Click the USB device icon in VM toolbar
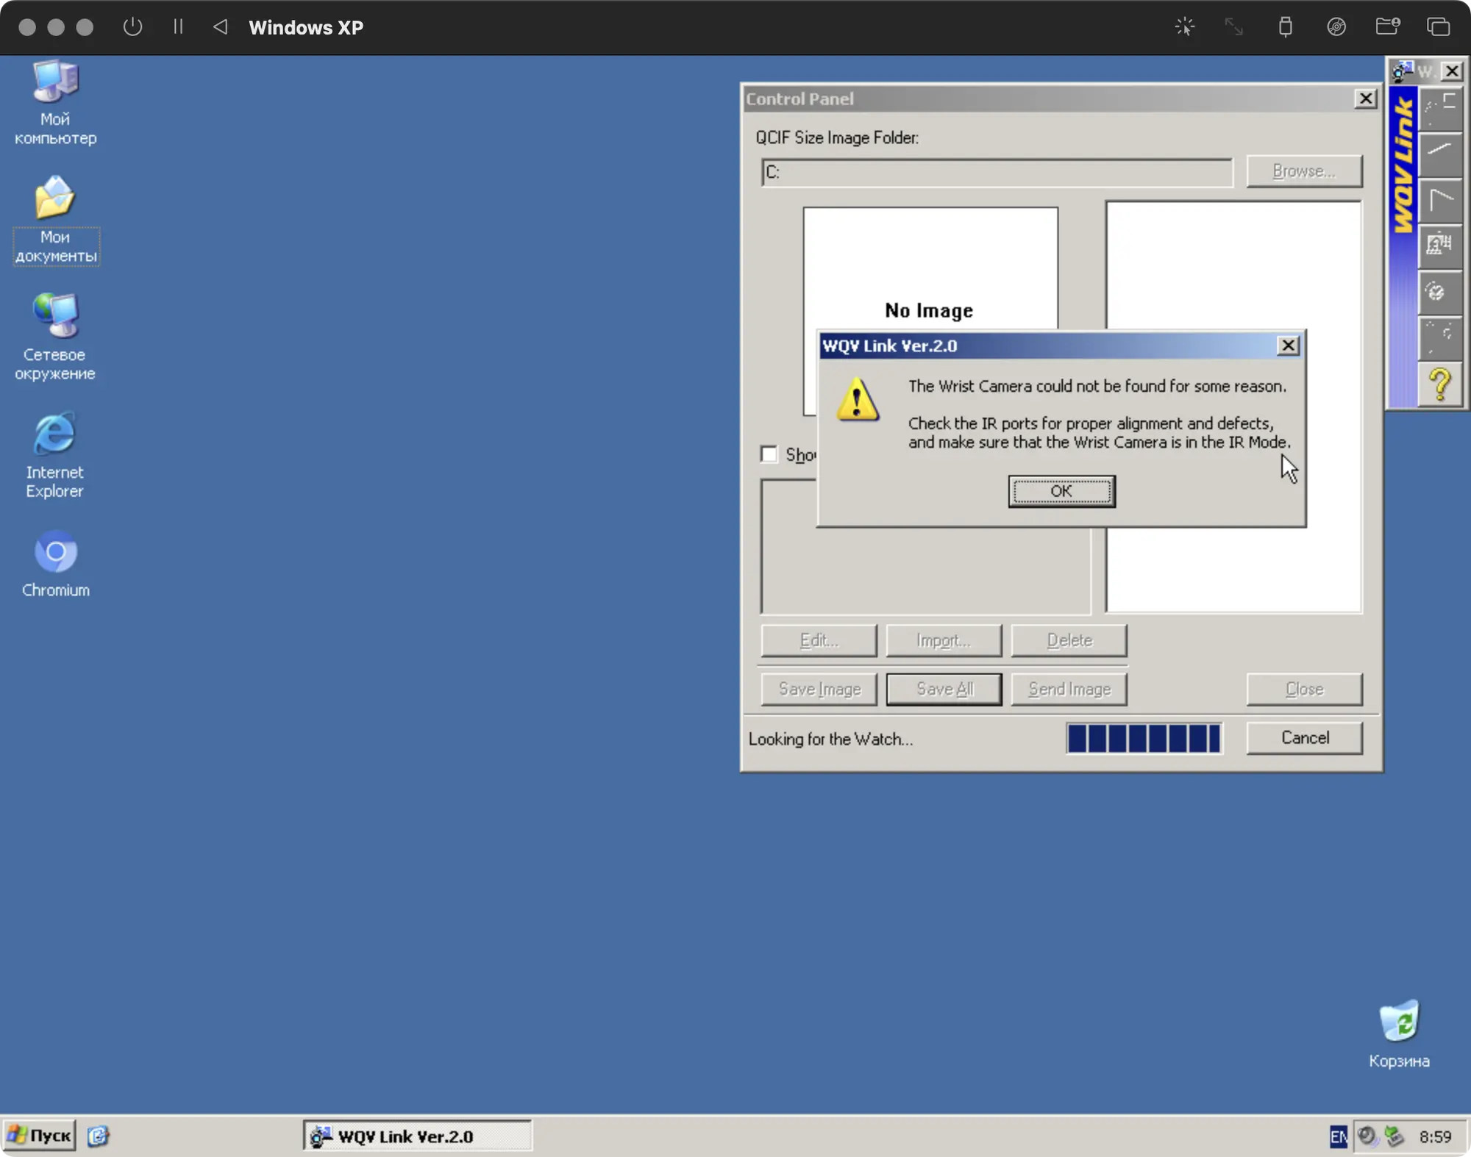 point(1285,27)
